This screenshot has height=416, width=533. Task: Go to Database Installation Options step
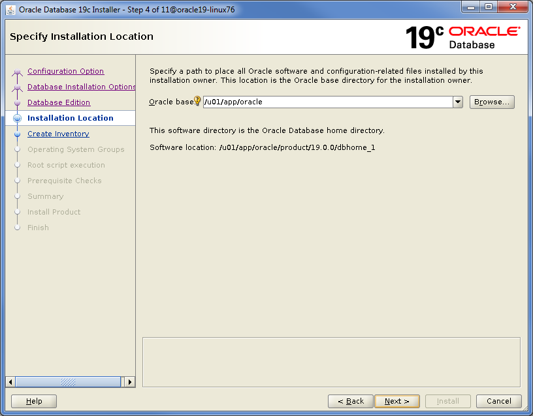point(81,87)
